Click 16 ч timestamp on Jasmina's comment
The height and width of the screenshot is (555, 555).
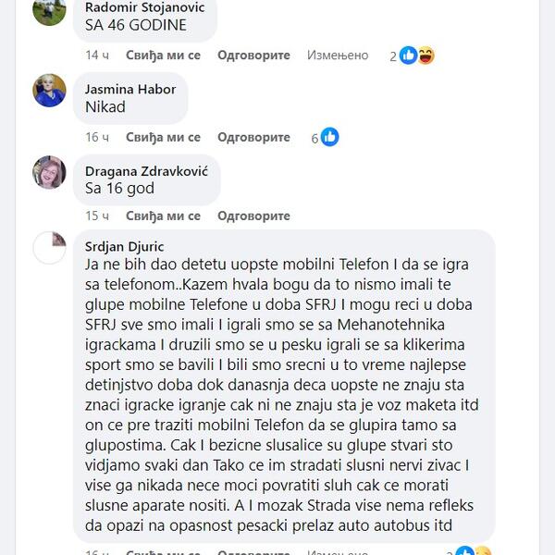click(97, 138)
